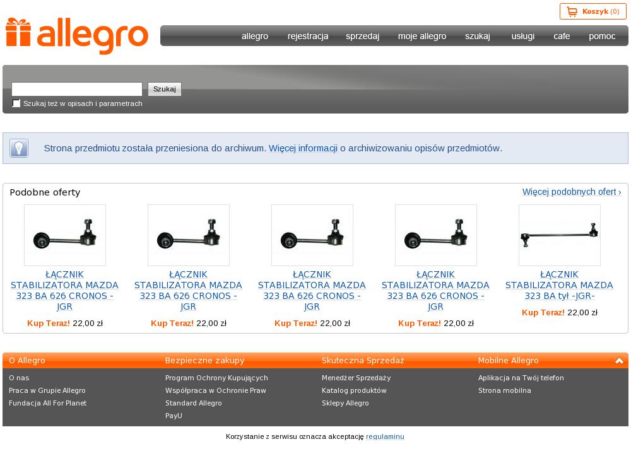
Task: Click 'Współpraca w Ochronie Praw' link
Action: (216, 390)
